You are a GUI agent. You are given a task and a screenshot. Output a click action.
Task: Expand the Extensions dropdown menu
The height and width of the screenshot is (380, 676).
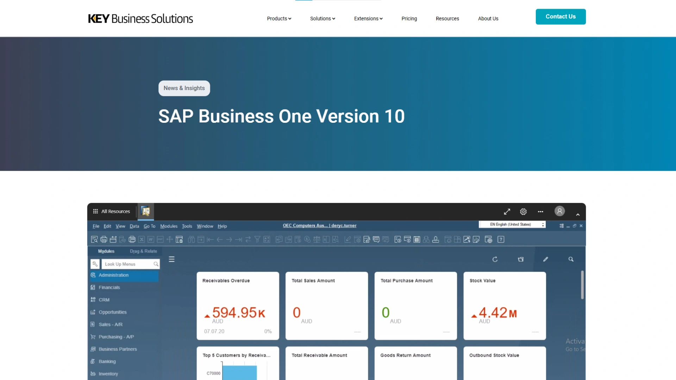point(368,19)
